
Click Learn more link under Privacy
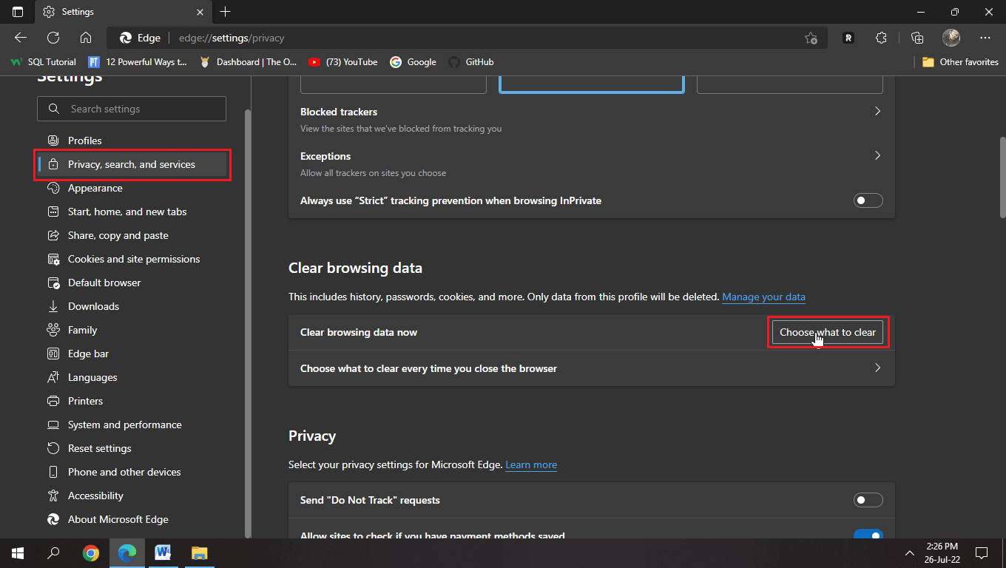[x=531, y=465]
